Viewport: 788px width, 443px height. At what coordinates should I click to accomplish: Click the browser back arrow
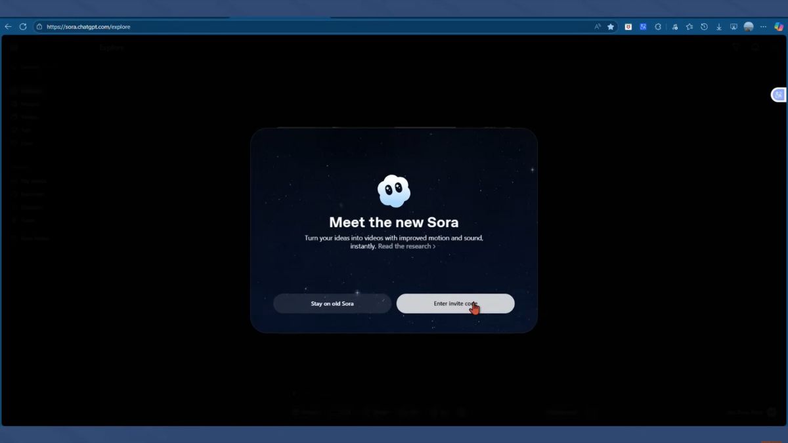coord(8,27)
